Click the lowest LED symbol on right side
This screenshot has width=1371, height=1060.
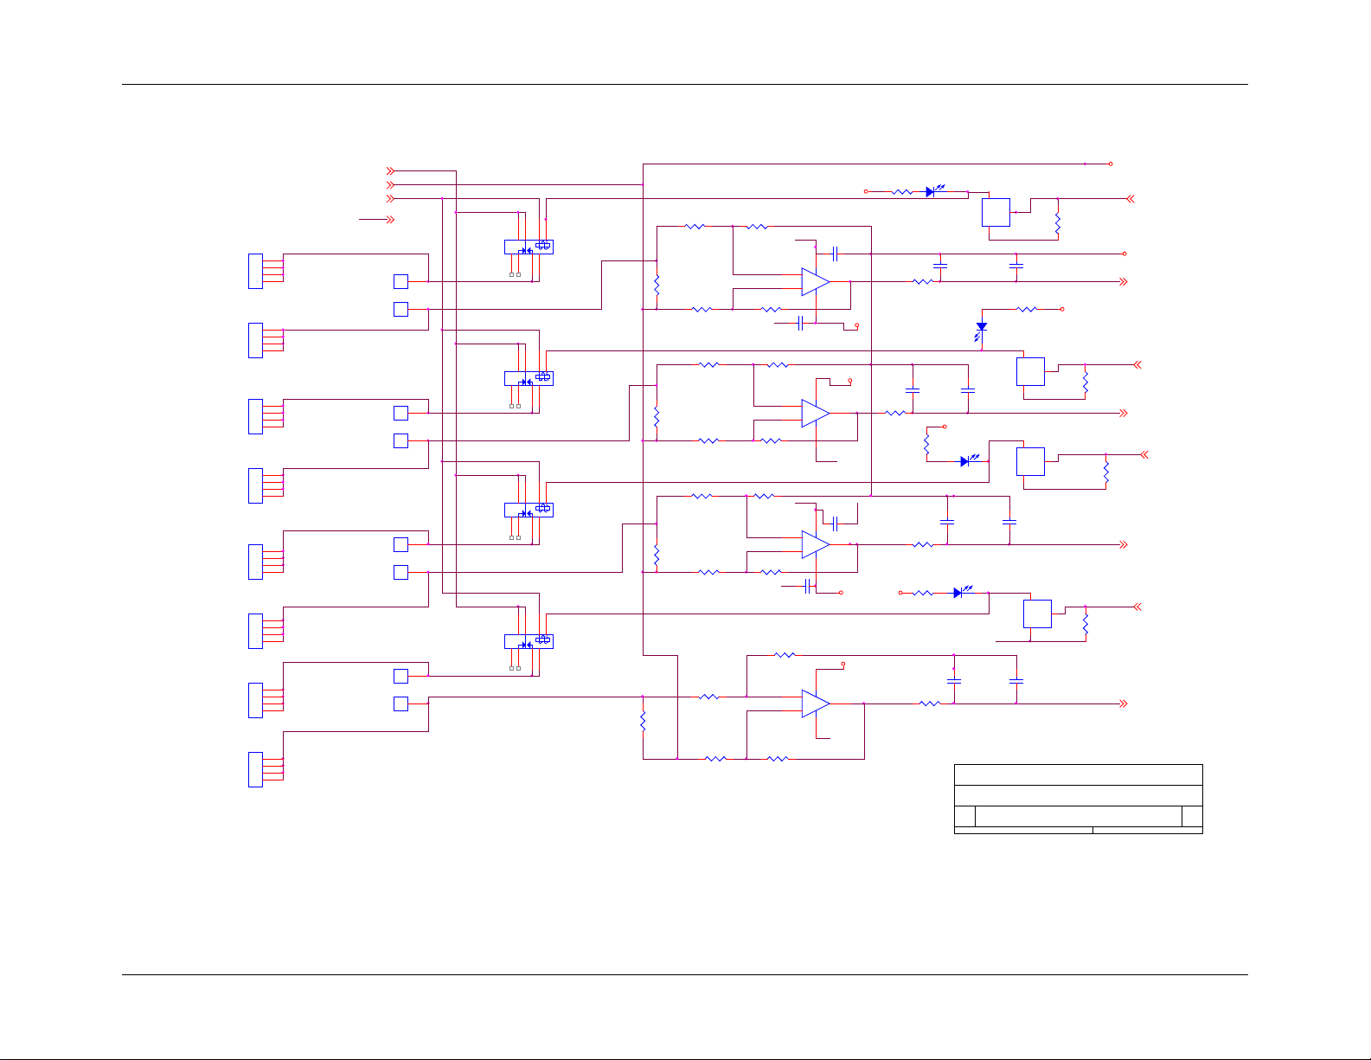tap(960, 592)
